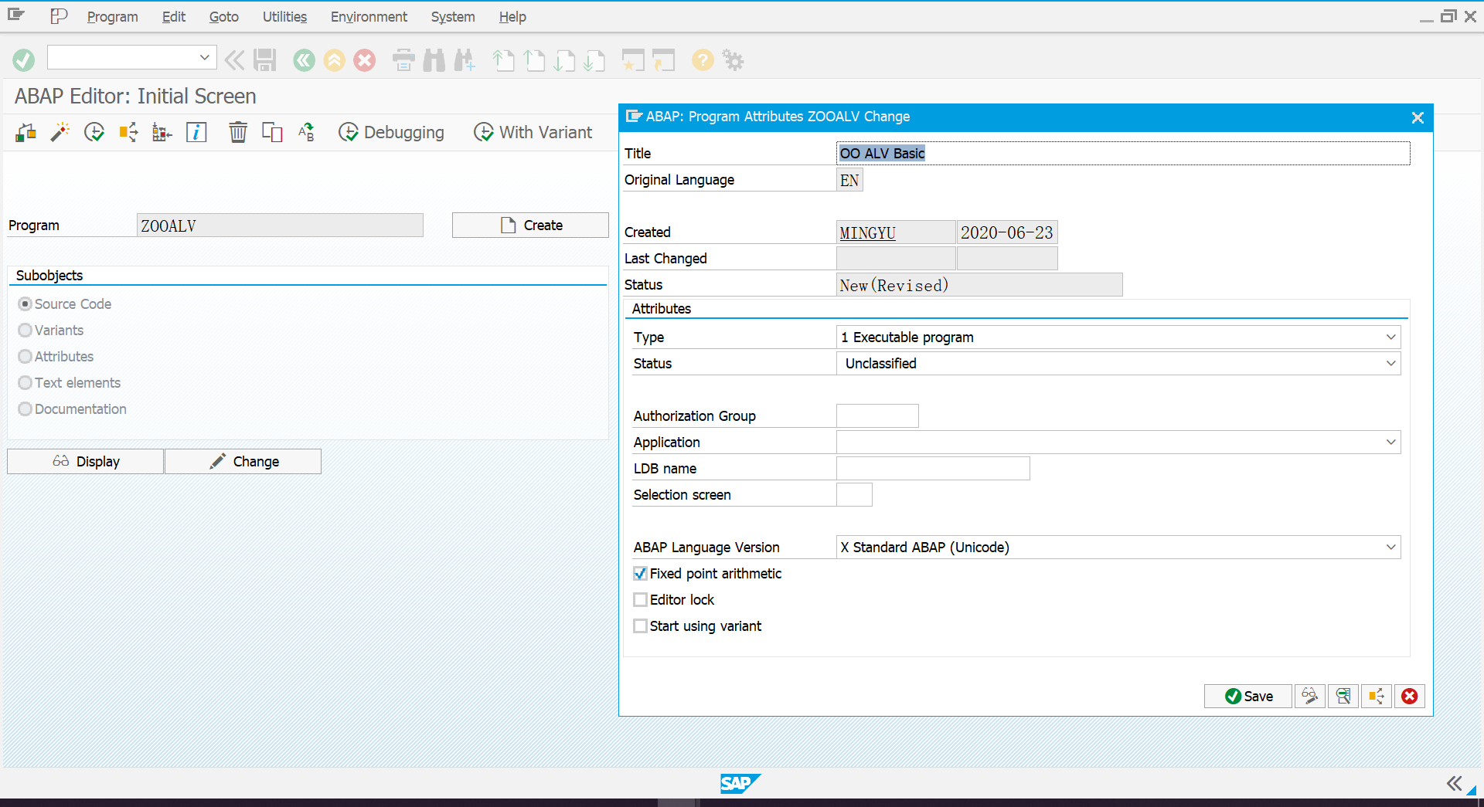Click the trash can Delete icon
Screen dimensions: 1484x807
click(x=238, y=132)
